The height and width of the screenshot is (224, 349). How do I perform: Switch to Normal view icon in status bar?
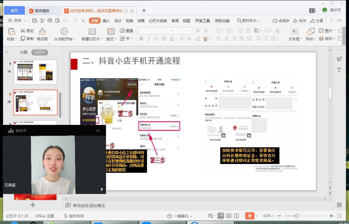[221, 216]
